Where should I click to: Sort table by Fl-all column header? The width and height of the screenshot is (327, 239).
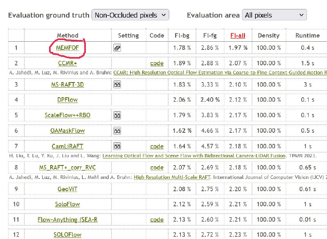(238, 36)
